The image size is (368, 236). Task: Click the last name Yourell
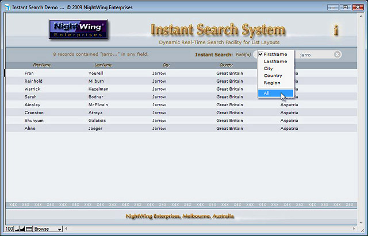point(96,73)
